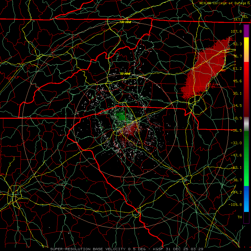The image size is (251, 251).
Task: Click the 61.2 velocity scale value
Action: [x=237, y=68]
